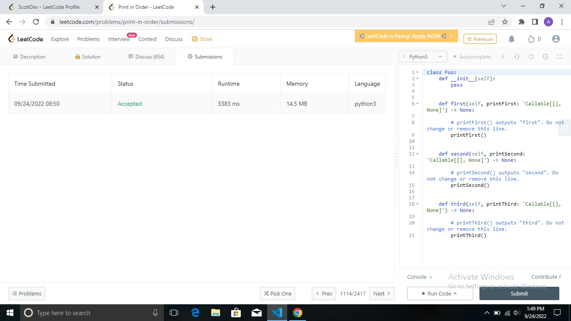This screenshot has width=571, height=321.
Task: Toggle Chrome side panel icon
Action: [535, 22]
